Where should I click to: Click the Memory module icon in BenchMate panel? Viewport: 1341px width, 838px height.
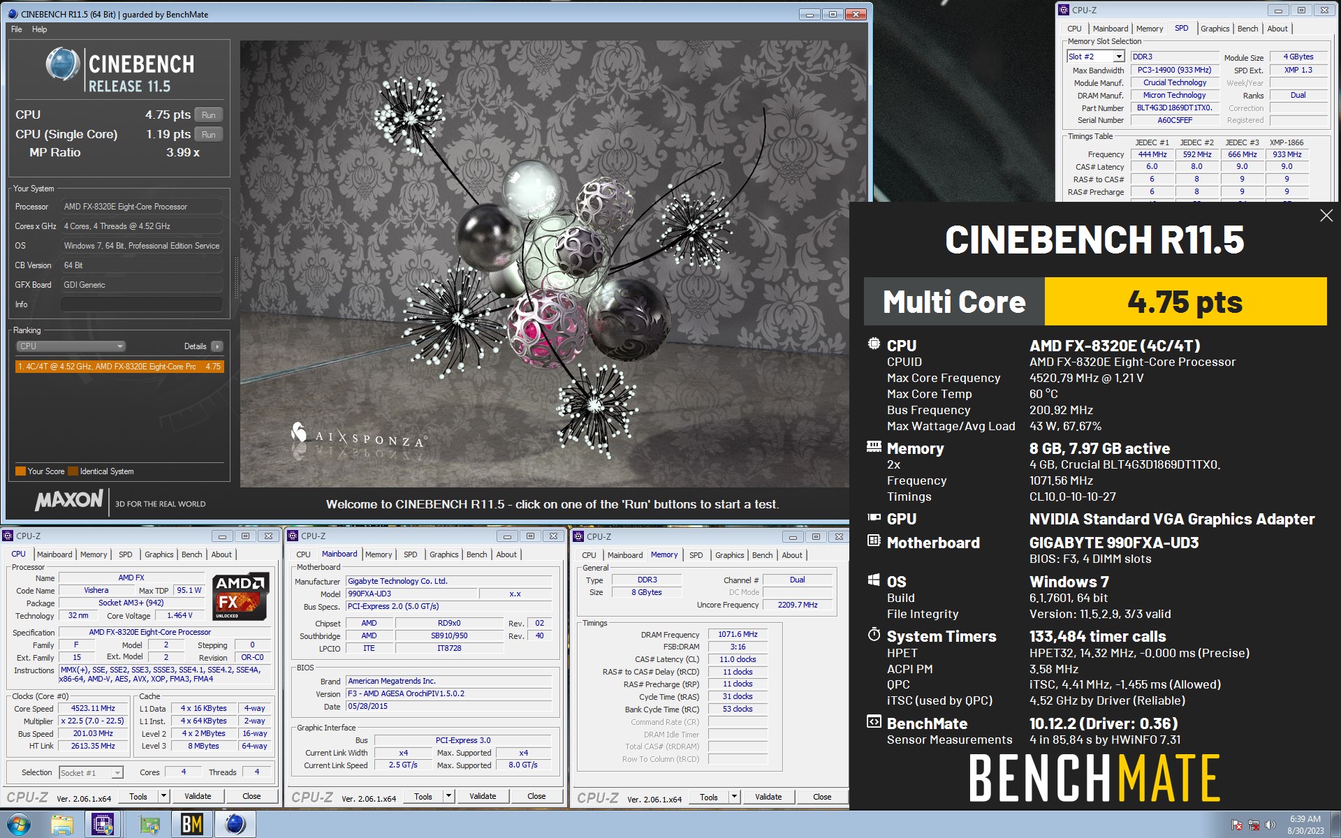(x=874, y=446)
